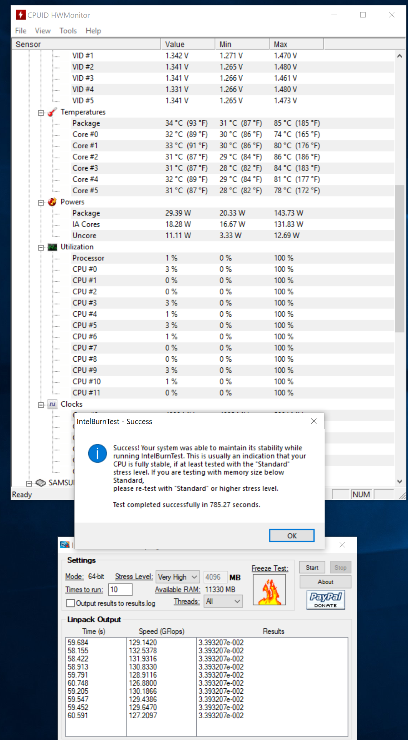Click the blue info icon in dialog
The width and height of the screenshot is (408, 744).
(98, 453)
